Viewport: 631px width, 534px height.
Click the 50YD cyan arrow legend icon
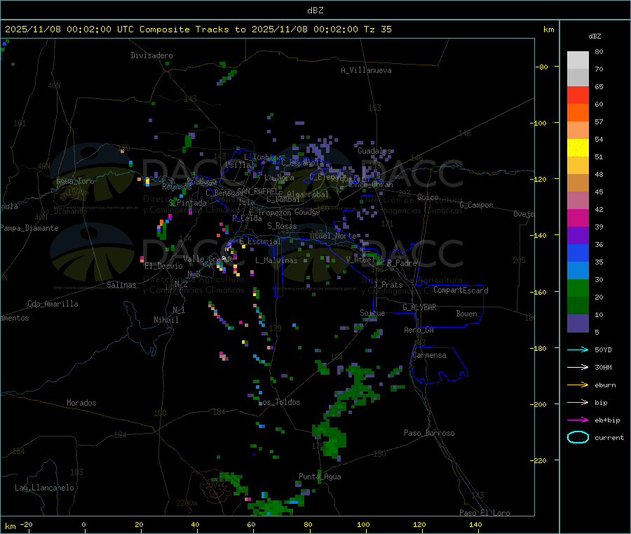pos(578,349)
